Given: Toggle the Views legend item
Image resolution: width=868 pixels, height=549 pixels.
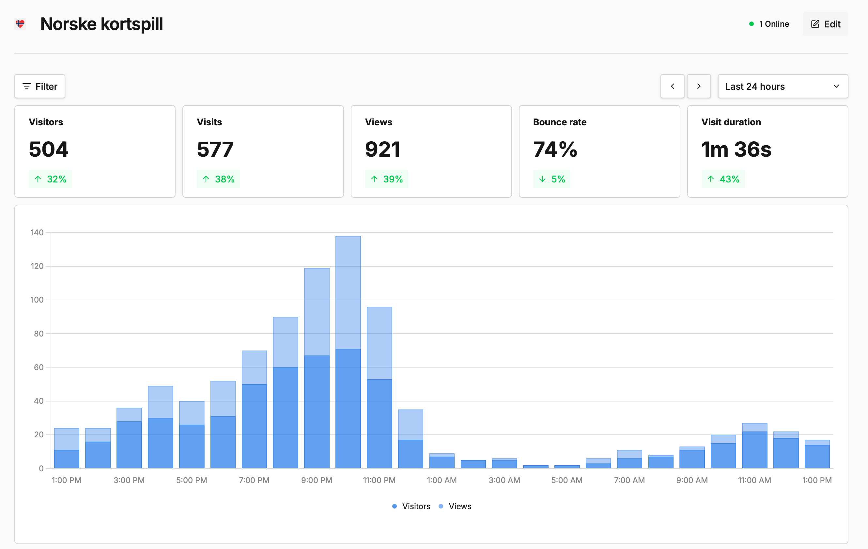Looking at the screenshot, I should click(x=455, y=506).
